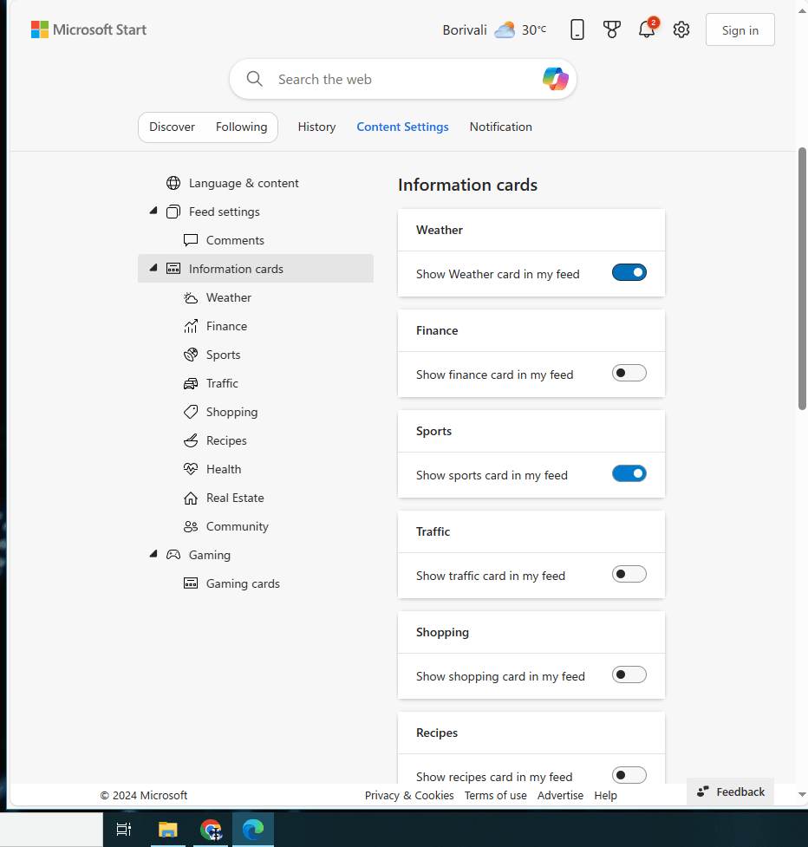Select Community in sidebar
Viewport: 808px width, 847px height.
[256, 527]
